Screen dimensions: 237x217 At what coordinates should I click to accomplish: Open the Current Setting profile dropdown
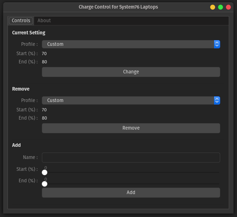[x=131, y=44]
